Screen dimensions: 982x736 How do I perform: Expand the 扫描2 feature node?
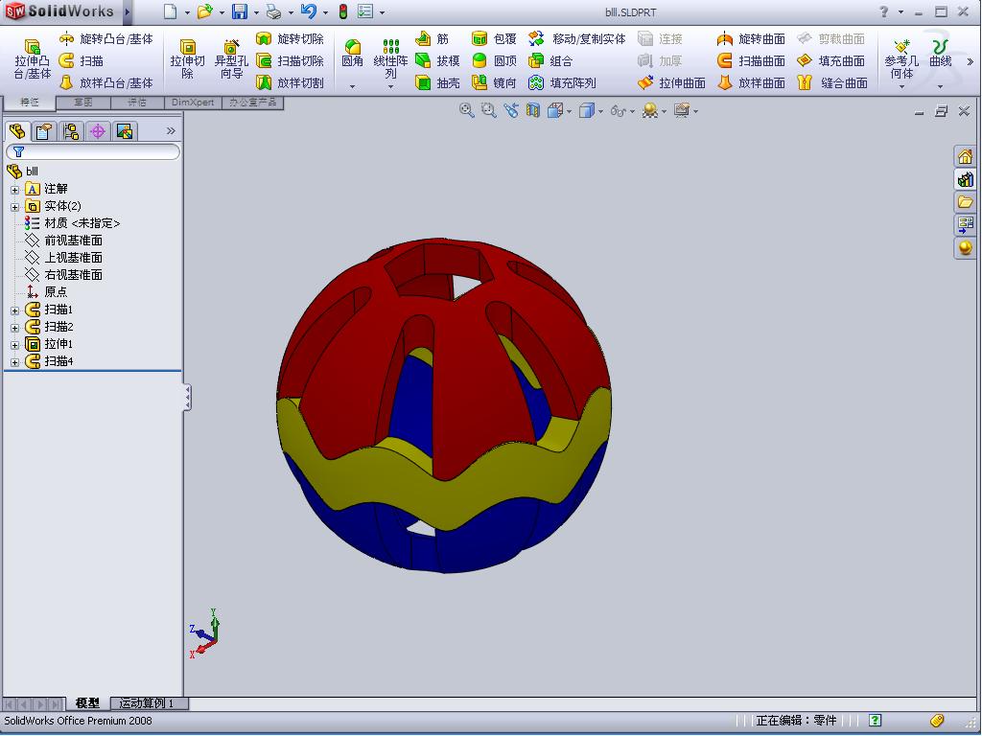pyautogui.click(x=14, y=328)
